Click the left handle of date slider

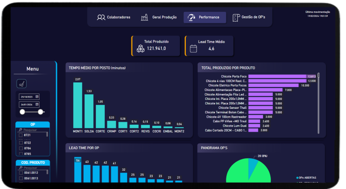click(x=22, y=112)
